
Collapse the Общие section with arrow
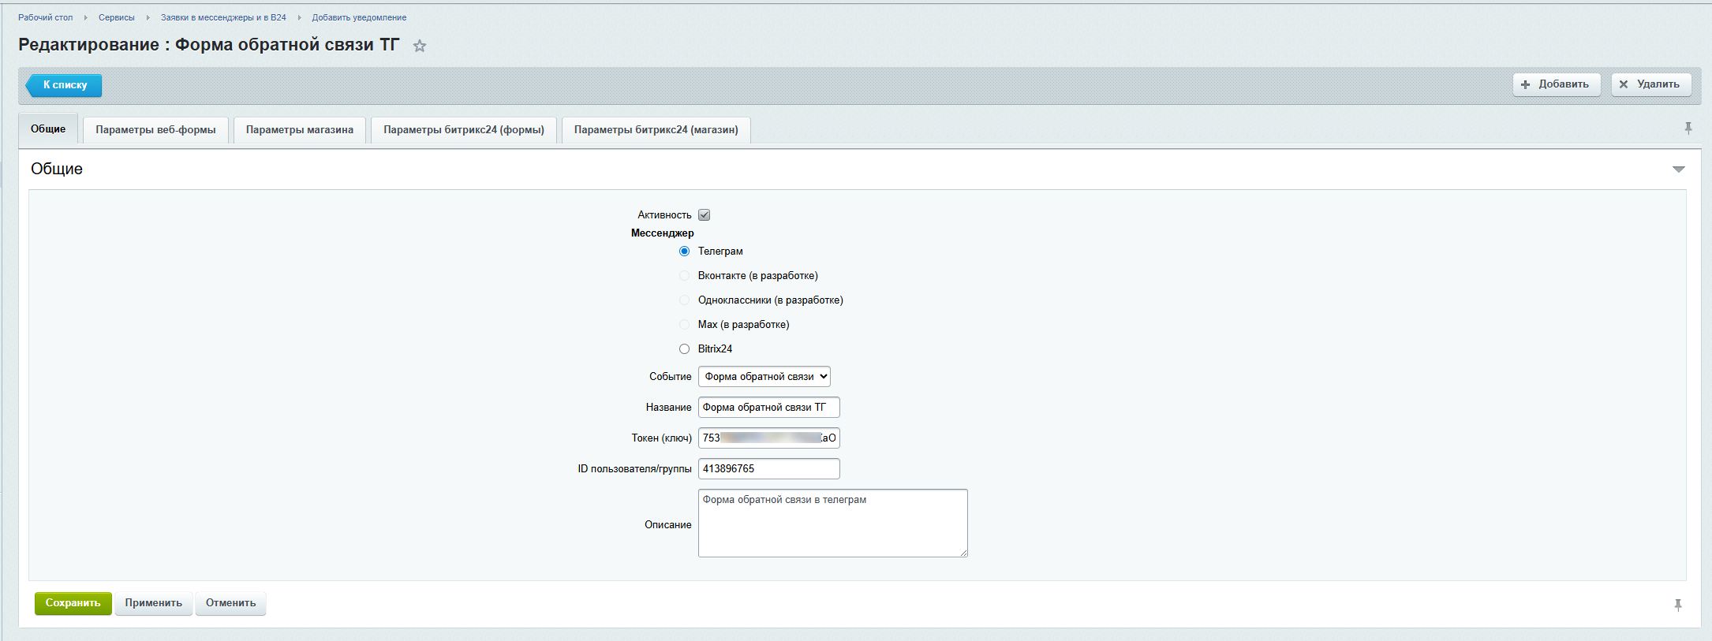[1678, 170]
